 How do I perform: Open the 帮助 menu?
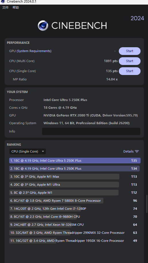[16, 7]
